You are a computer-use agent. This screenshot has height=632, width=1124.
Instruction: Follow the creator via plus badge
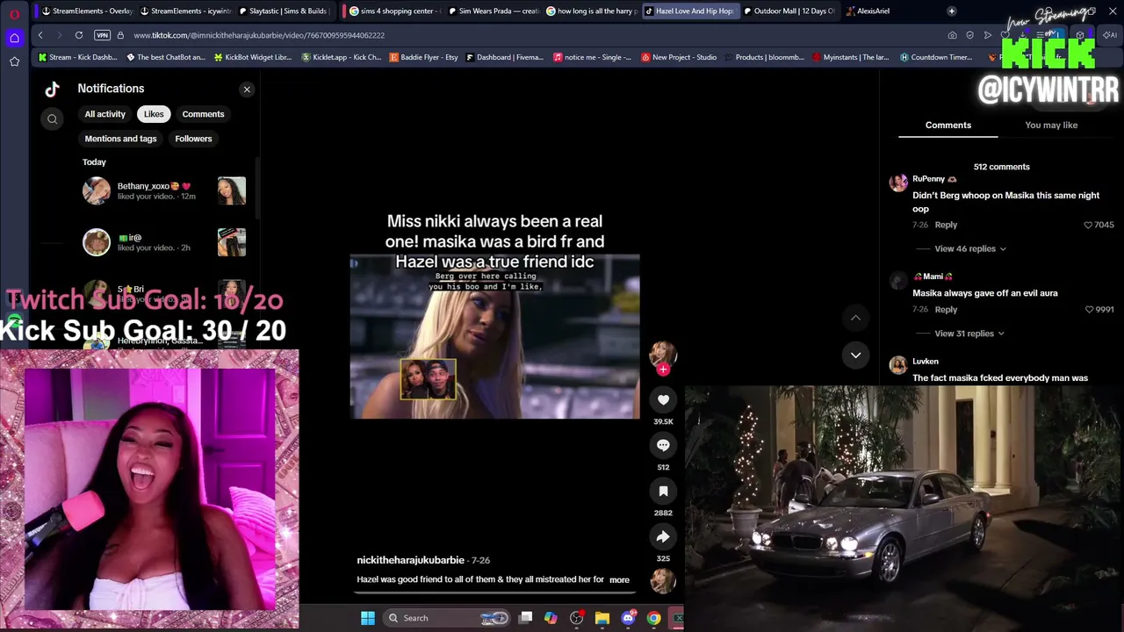point(663,370)
